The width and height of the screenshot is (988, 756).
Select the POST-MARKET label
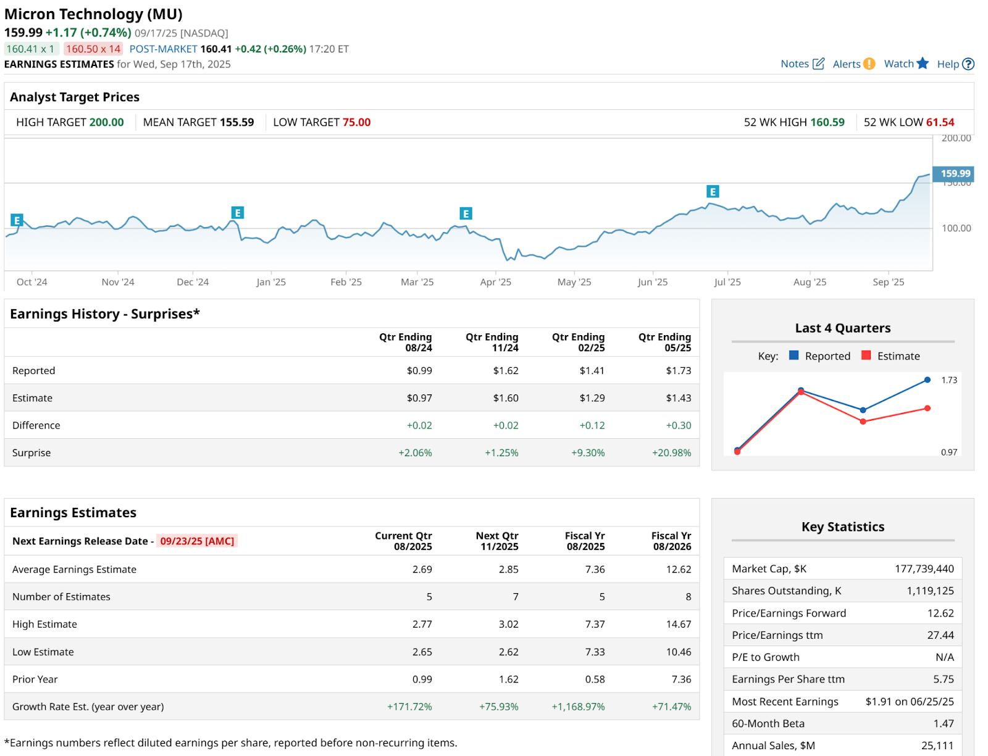click(164, 49)
